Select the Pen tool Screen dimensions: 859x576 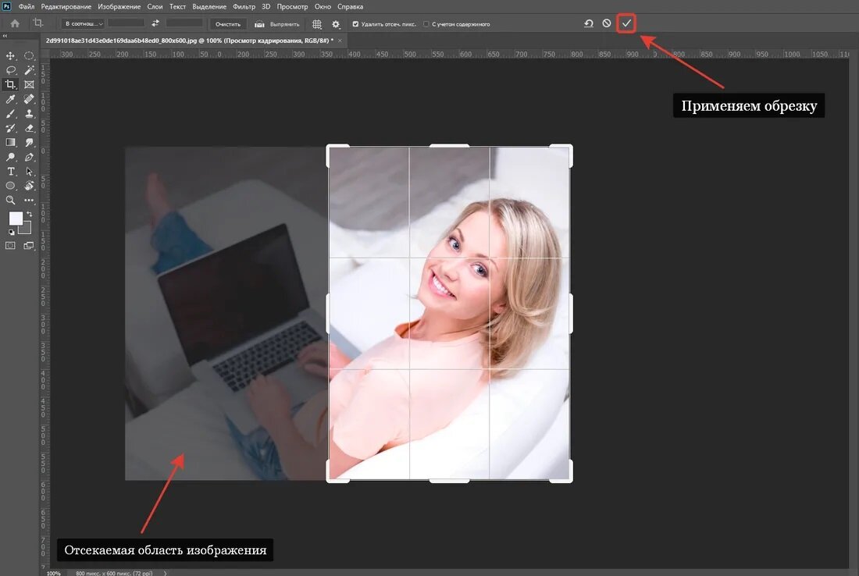coord(29,157)
